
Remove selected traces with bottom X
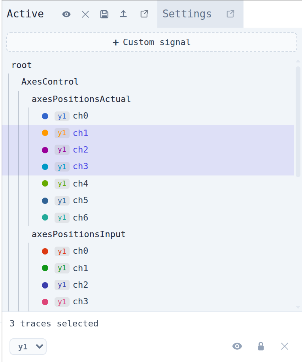[x=285, y=346]
